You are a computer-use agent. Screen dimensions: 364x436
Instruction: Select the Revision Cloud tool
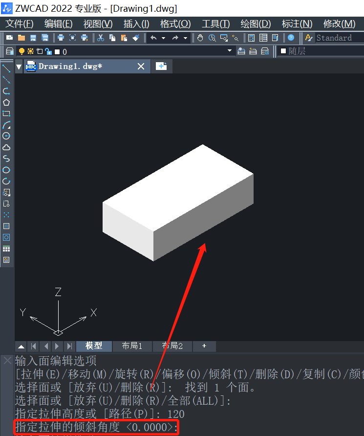point(6,147)
